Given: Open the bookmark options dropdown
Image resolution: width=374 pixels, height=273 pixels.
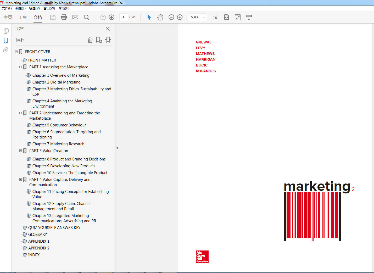Looking at the screenshot, I should (x=20, y=40).
